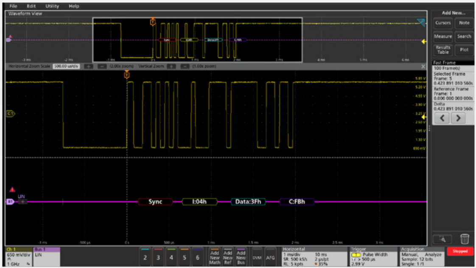Viewport: 476px width, 268px height.
Task: Add a new Measure
Action: pyautogui.click(x=442, y=36)
